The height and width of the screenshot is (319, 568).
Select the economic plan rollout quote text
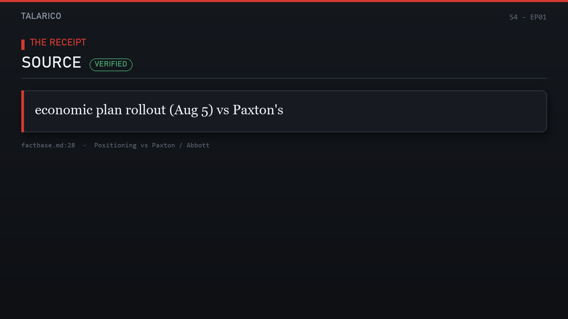click(x=159, y=110)
